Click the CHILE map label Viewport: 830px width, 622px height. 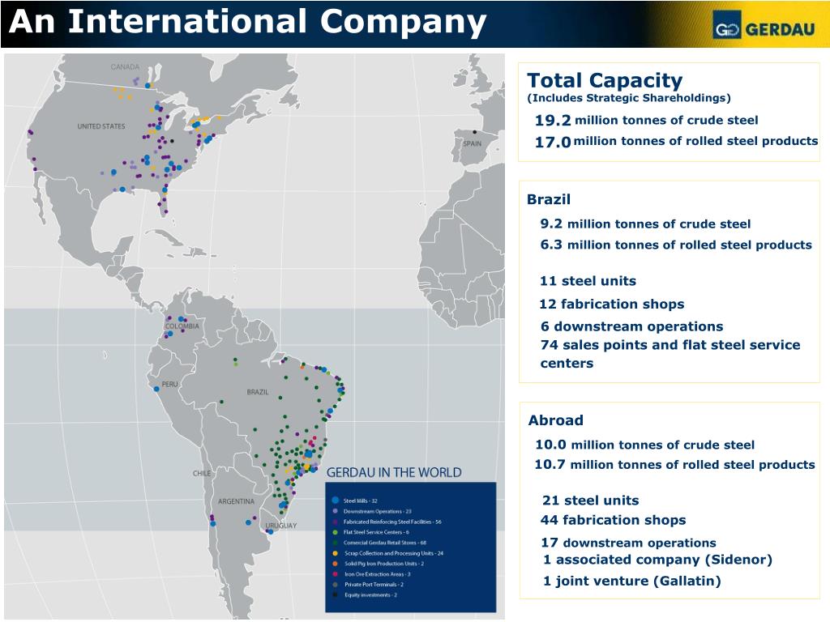click(x=202, y=473)
